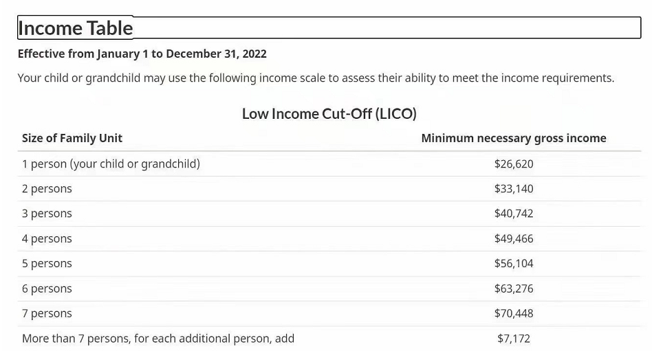Click the $49,466 income amount
652x351 pixels.
pos(513,239)
